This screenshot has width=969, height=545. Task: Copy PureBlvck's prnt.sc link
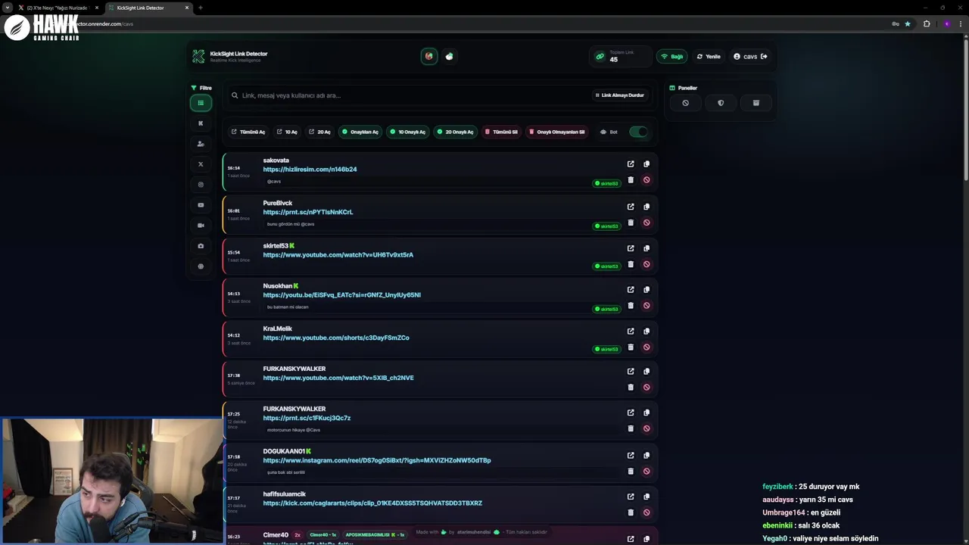pos(647,207)
